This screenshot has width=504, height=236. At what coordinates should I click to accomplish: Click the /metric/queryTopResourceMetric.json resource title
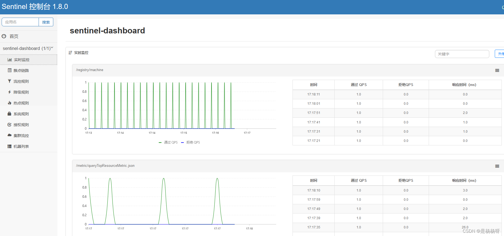click(x=105, y=166)
